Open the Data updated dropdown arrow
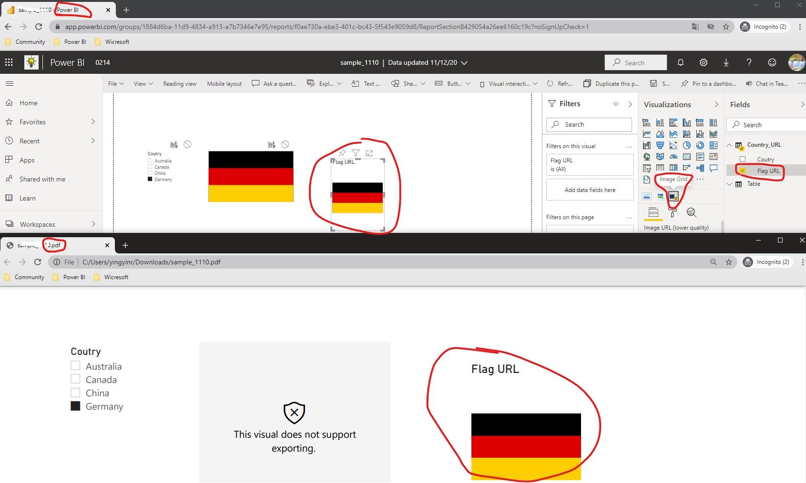This screenshot has height=483, width=806. [464, 63]
